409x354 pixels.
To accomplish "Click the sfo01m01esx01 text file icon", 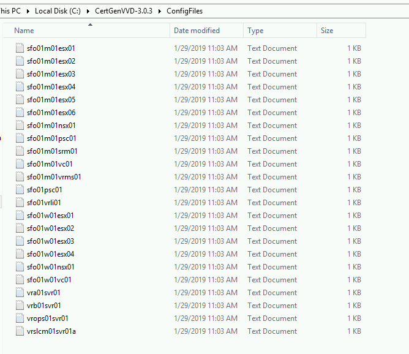I will 20,48.
